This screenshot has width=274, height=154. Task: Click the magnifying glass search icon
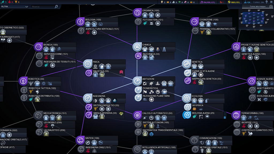point(56,7)
